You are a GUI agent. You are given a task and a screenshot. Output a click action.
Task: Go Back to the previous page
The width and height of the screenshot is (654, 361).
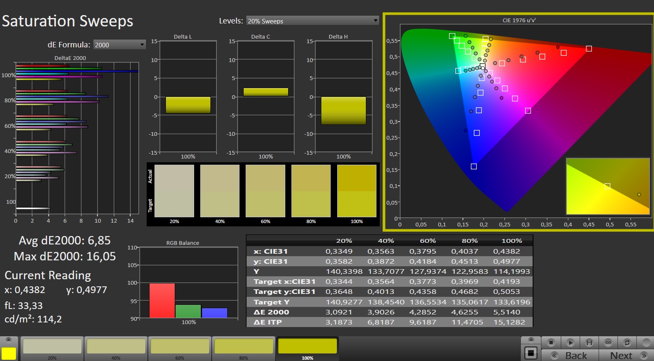(575, 356)
